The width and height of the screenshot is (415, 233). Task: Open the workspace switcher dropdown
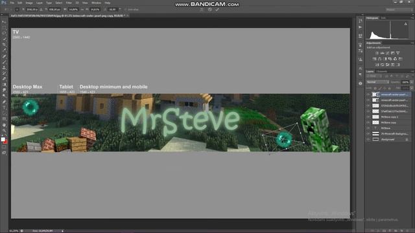(x=399, y=10)
